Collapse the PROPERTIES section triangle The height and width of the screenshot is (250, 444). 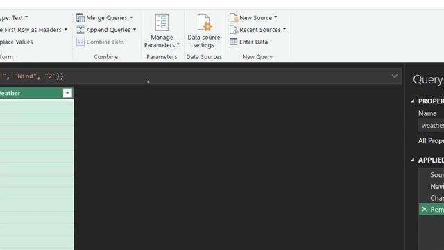pos(413,101)
